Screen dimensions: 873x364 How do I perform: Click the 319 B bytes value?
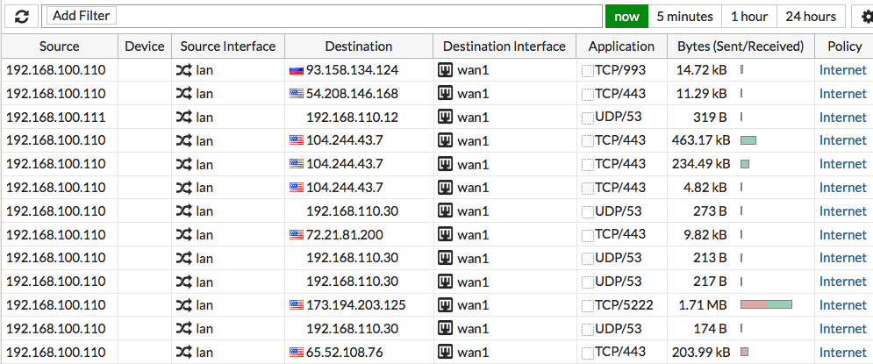click(712, 117)
